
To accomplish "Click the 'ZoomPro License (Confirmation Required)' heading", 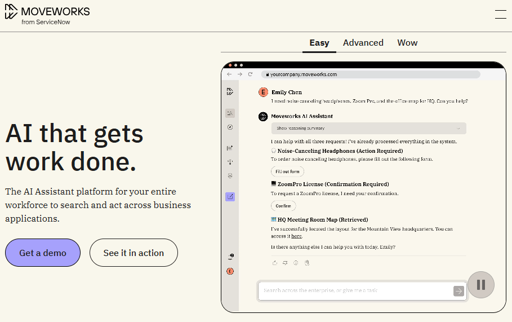I will 333,184.
